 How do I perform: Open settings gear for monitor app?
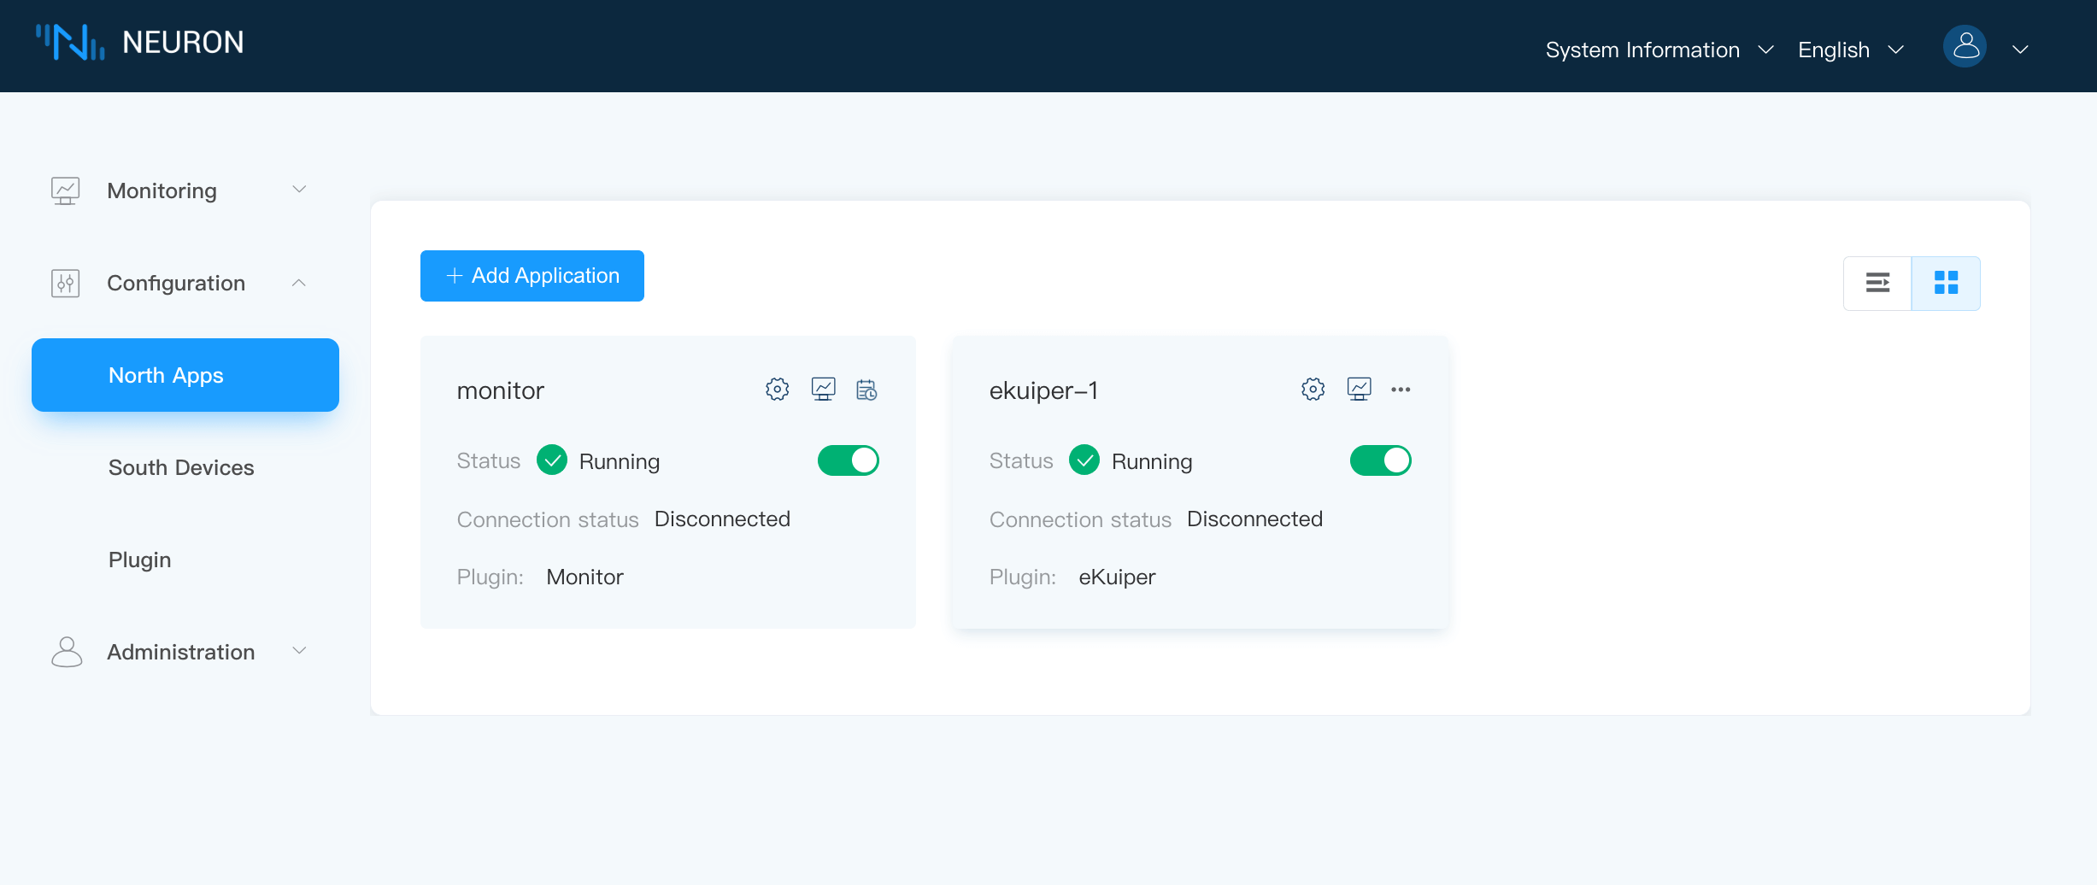click(x=777, y=390)
